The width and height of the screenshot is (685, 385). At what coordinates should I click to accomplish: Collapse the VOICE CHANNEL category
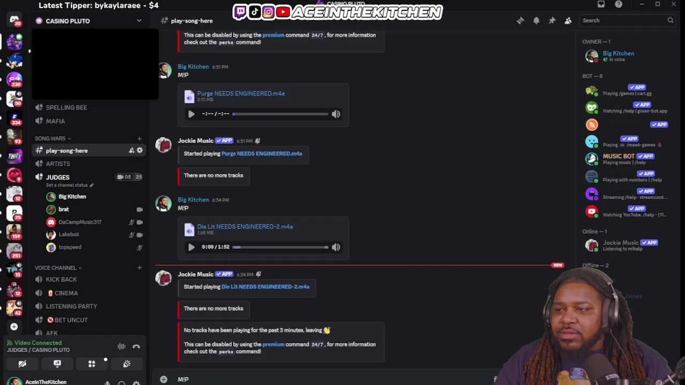[x=58, y=268]
